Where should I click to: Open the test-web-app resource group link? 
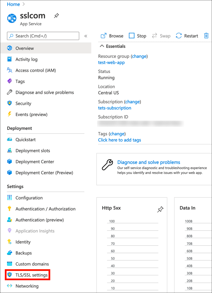[x=111, y=62]
